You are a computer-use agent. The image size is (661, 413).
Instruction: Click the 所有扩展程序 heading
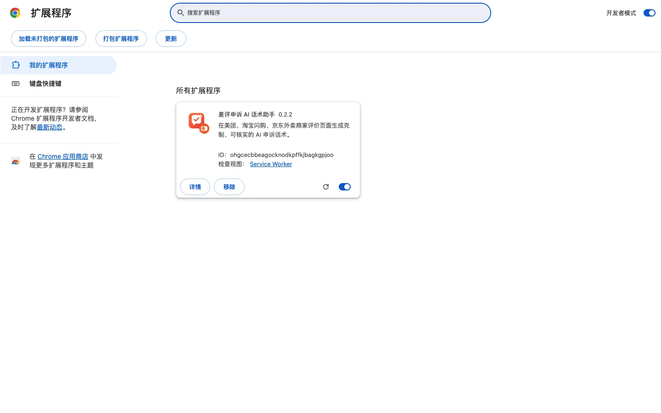(198, 90)
